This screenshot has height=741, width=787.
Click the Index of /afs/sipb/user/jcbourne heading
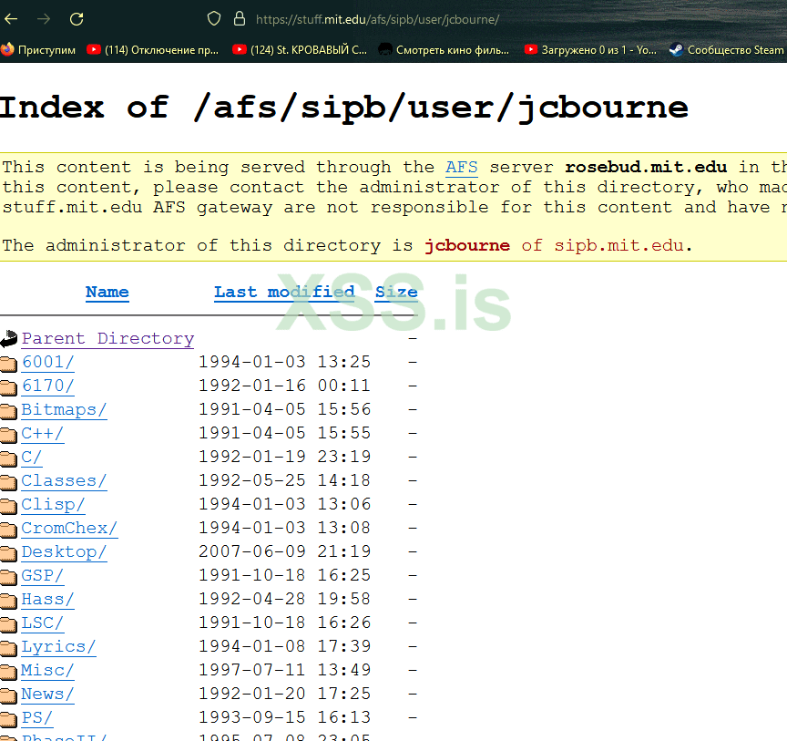[343, 108]
